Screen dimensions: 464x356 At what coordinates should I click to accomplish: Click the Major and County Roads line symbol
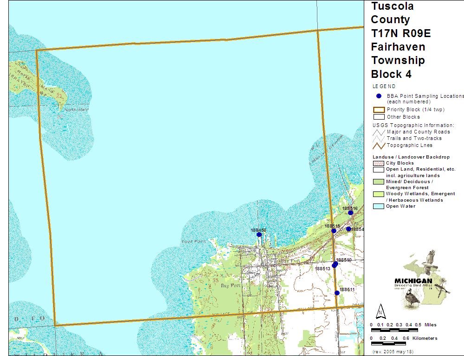coord(379,132)
